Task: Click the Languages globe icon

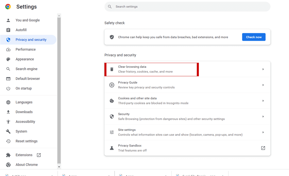Action: [8, 102]
